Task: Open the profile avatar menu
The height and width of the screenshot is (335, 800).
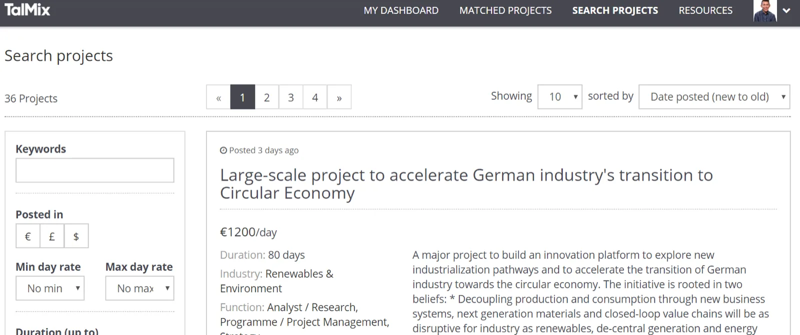Action: coord(765,10)
